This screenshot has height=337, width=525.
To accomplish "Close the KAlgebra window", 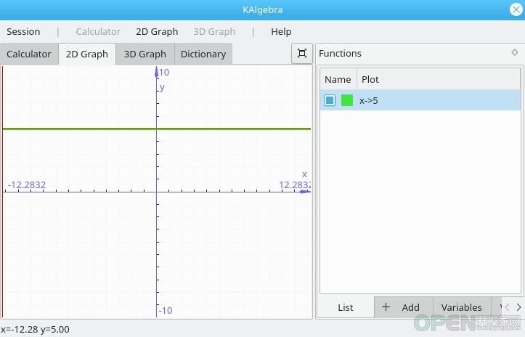I will (x=516, y=9).
